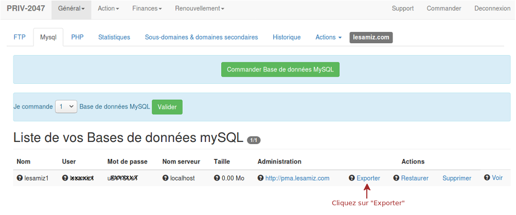
Task: Click the help icon beside Exporter
Action: [352, 178]
